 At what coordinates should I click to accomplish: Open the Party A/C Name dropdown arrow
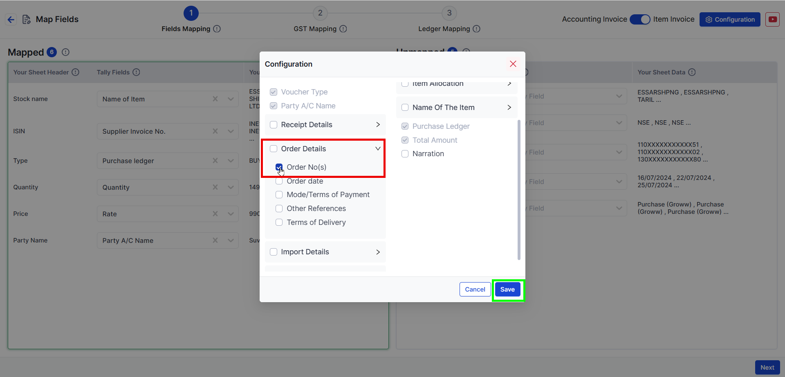coord(231,240)
